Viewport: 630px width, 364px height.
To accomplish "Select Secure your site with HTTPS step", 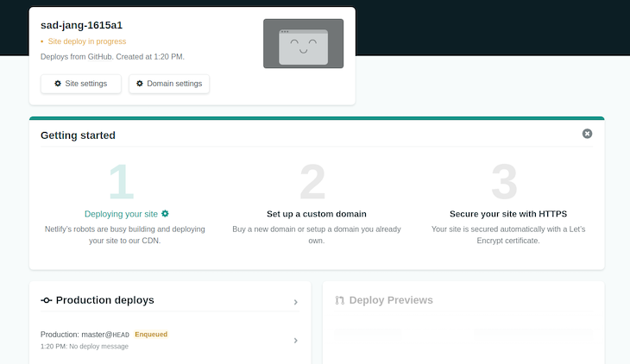I will click(507, 214).
